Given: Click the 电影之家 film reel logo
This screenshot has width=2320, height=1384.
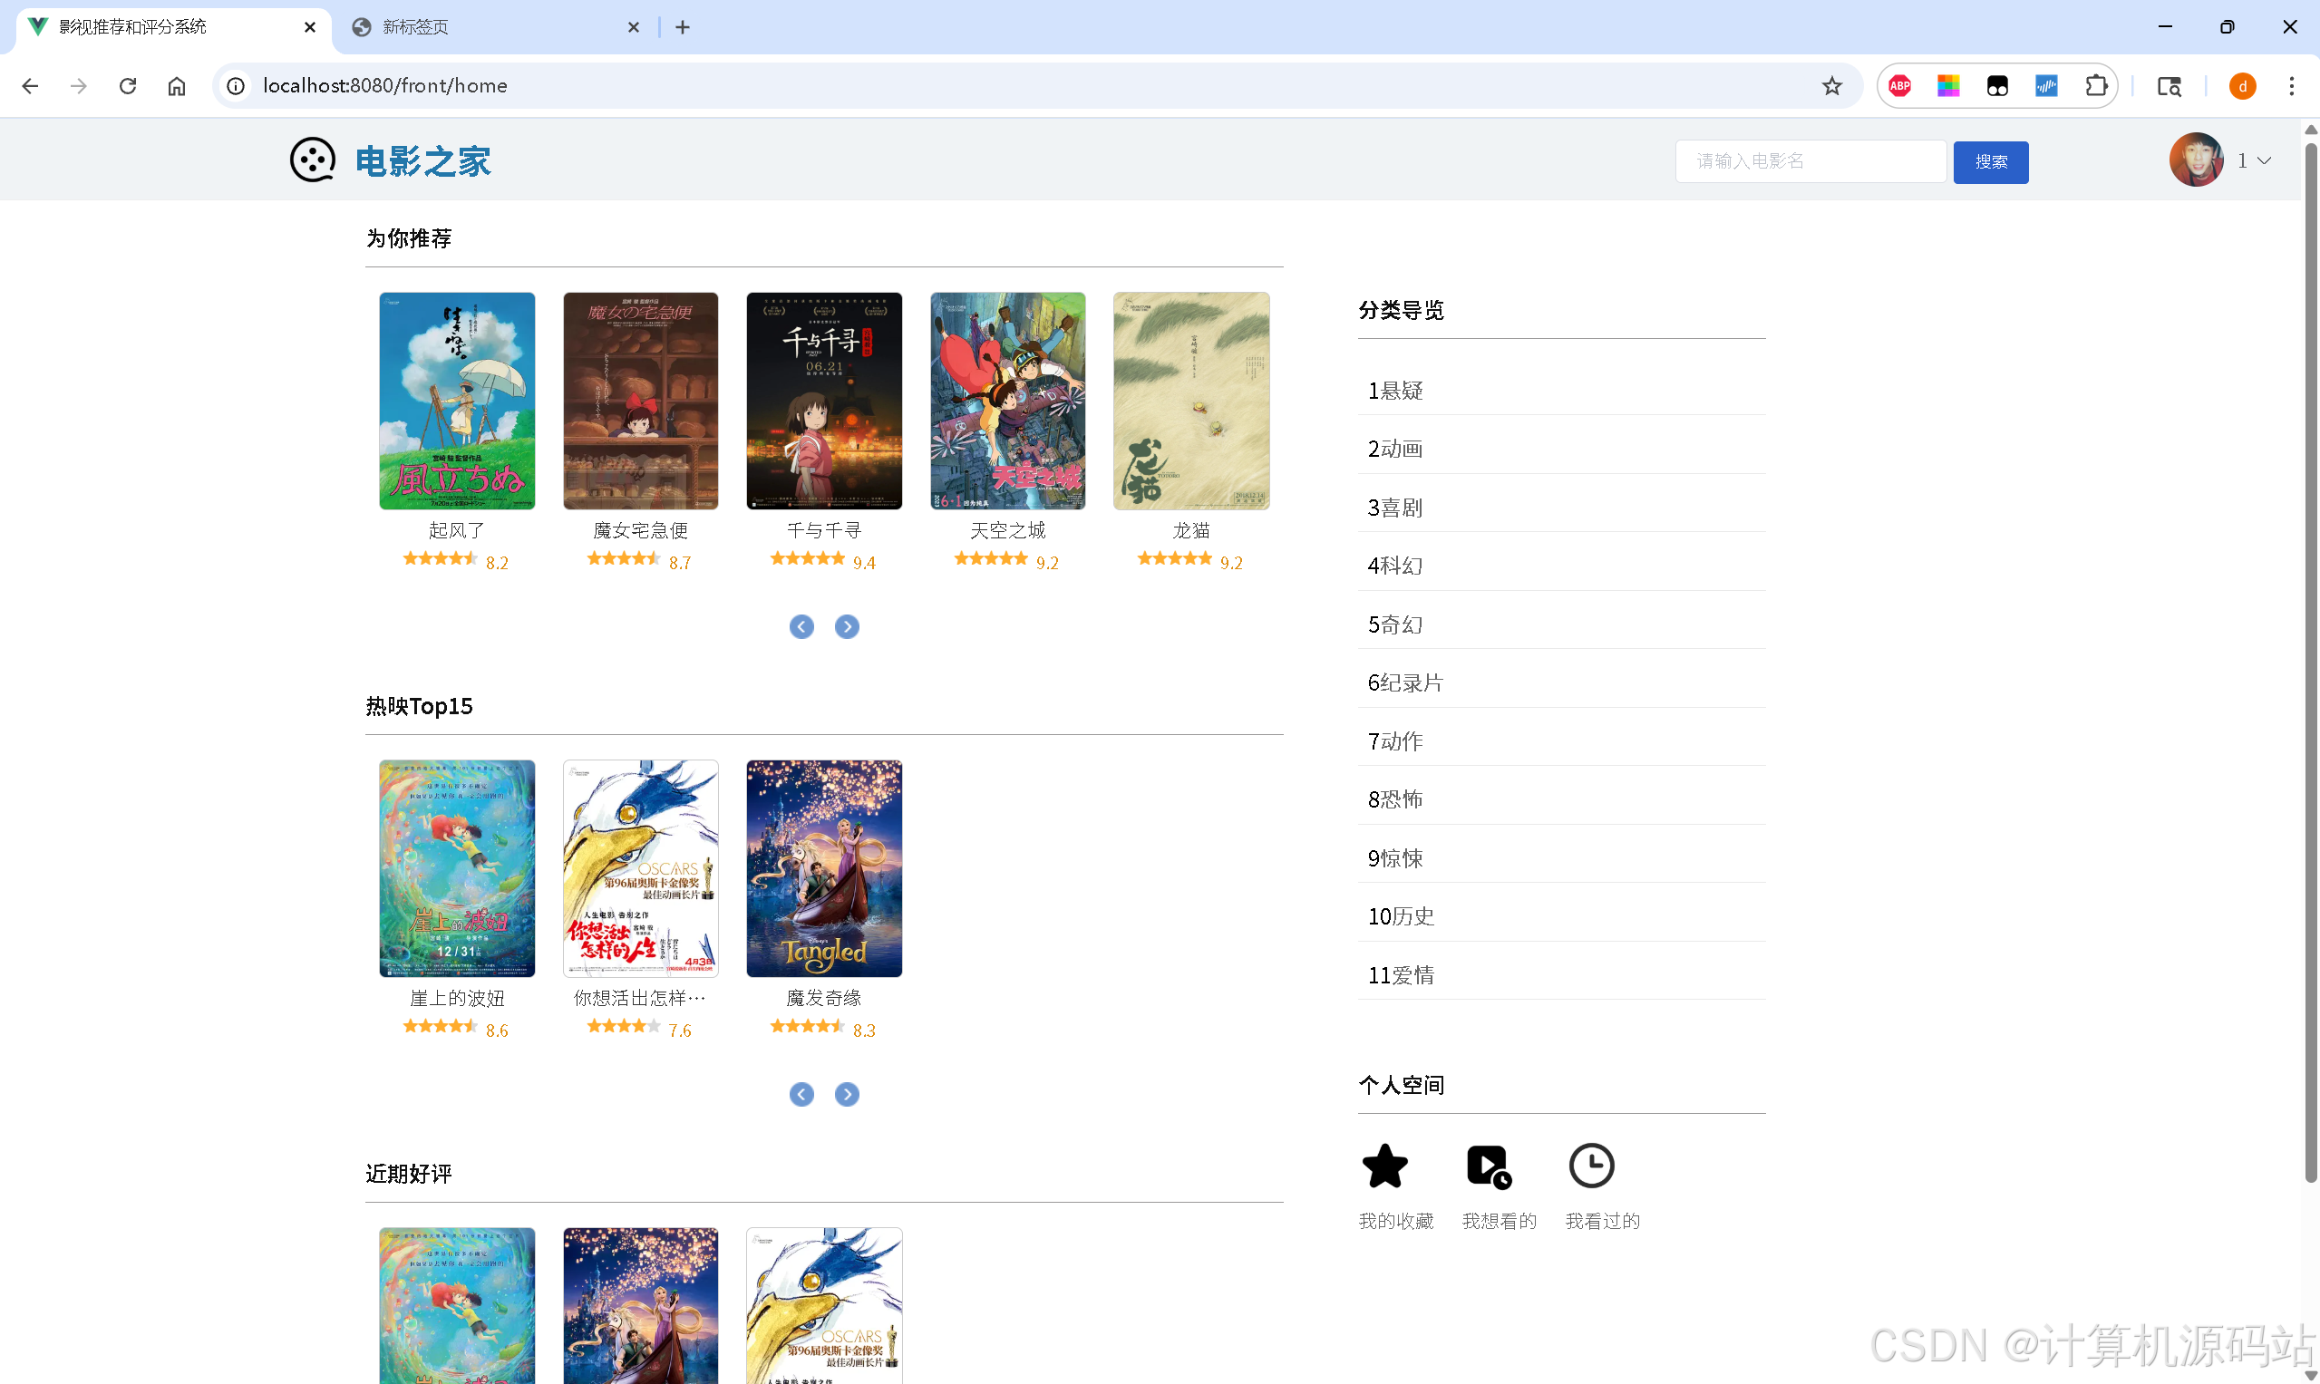Looking at the screenshot, I should point(313,160).
